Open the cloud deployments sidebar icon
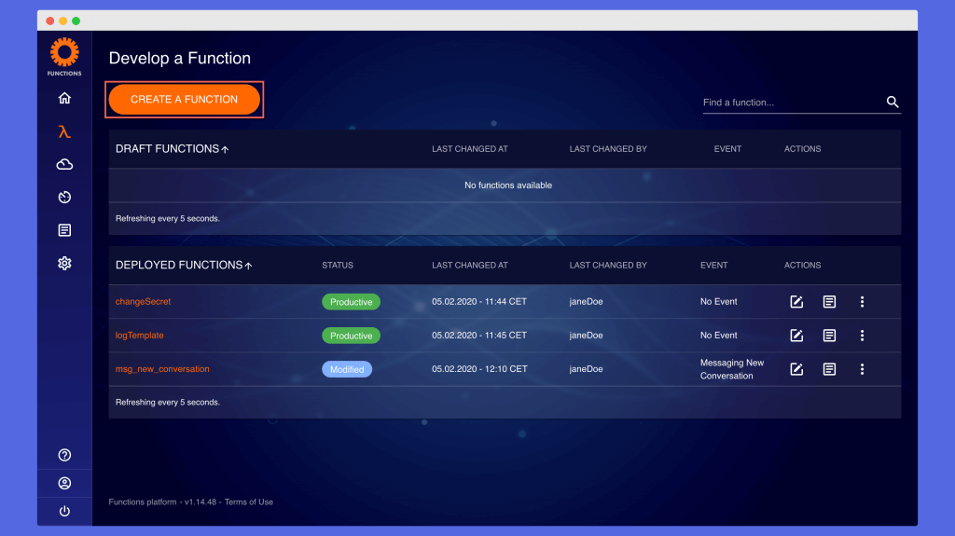The image size is (955, 536). tap(64, 164)
